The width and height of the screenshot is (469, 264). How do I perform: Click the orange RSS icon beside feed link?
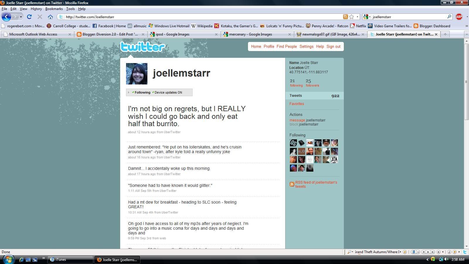pyautogui.click(x=292, y=184)
